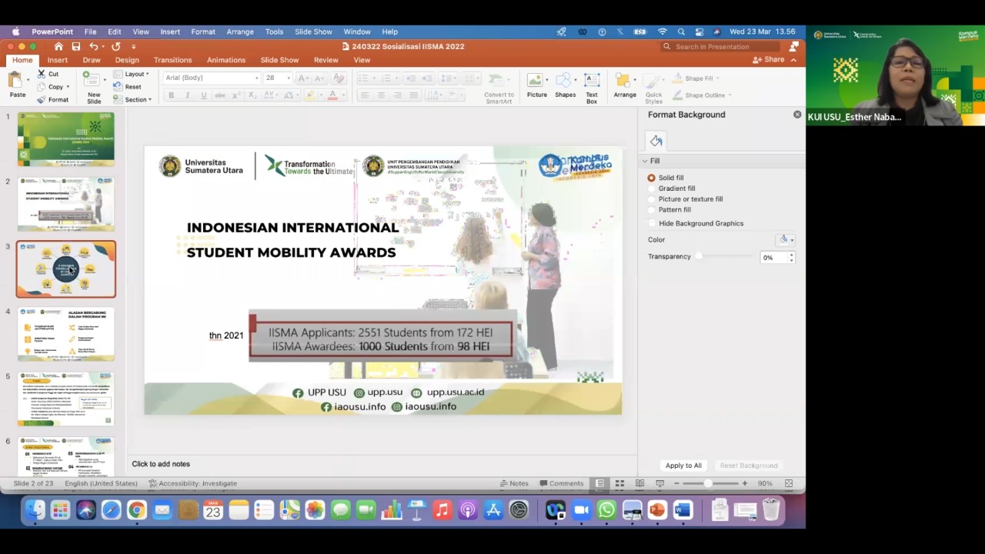Tick Hide Background Graphics checkbox
Image resolution: width=985 pixels, height=554 pixels.
click(x=652, y=223)
